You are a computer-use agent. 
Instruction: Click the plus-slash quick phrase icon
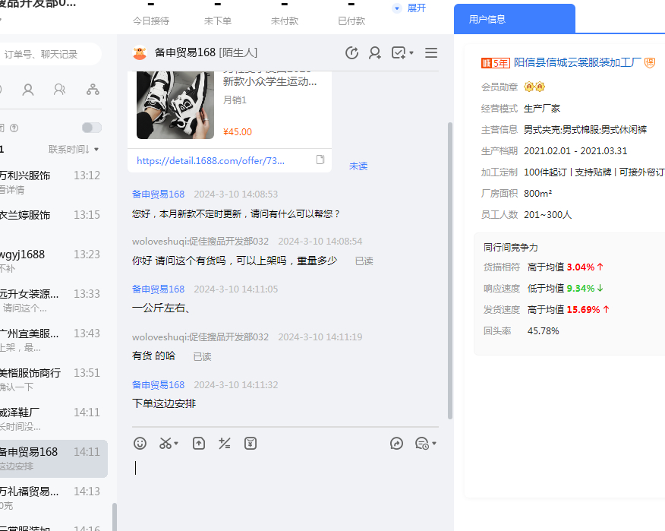click(225, 444)
